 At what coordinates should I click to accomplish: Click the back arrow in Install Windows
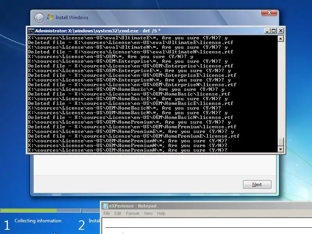39,18
